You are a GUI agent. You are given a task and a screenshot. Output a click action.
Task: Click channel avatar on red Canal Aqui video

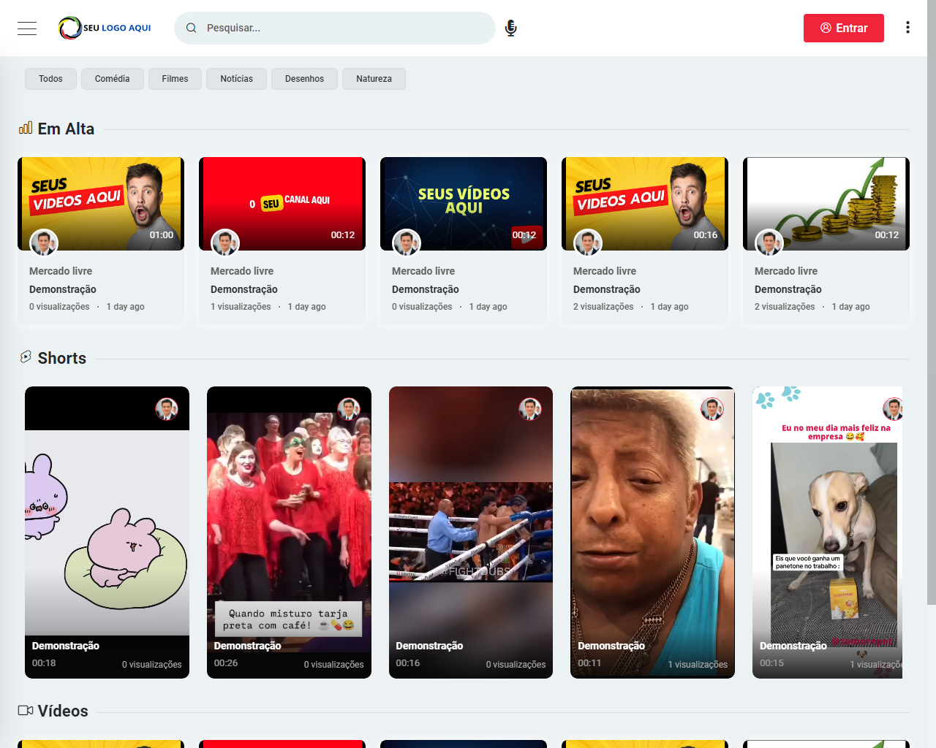[225, 243]
